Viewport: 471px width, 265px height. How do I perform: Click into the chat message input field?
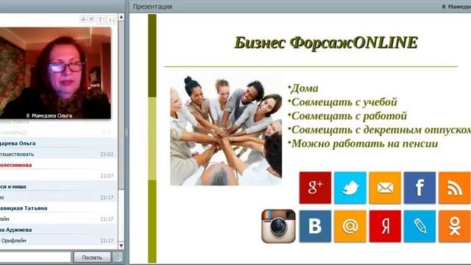35,258
